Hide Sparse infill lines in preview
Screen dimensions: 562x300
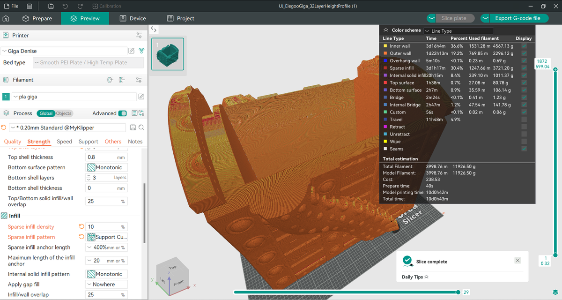[524, 68]
